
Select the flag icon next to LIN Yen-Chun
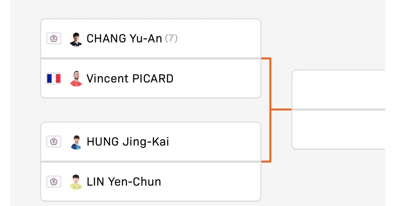(x=54, y=182)
